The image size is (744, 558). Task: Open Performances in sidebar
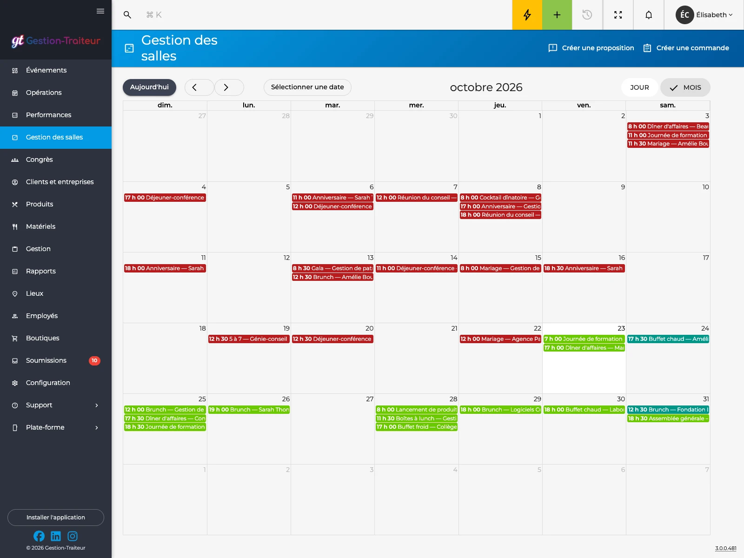click(56, 115)
